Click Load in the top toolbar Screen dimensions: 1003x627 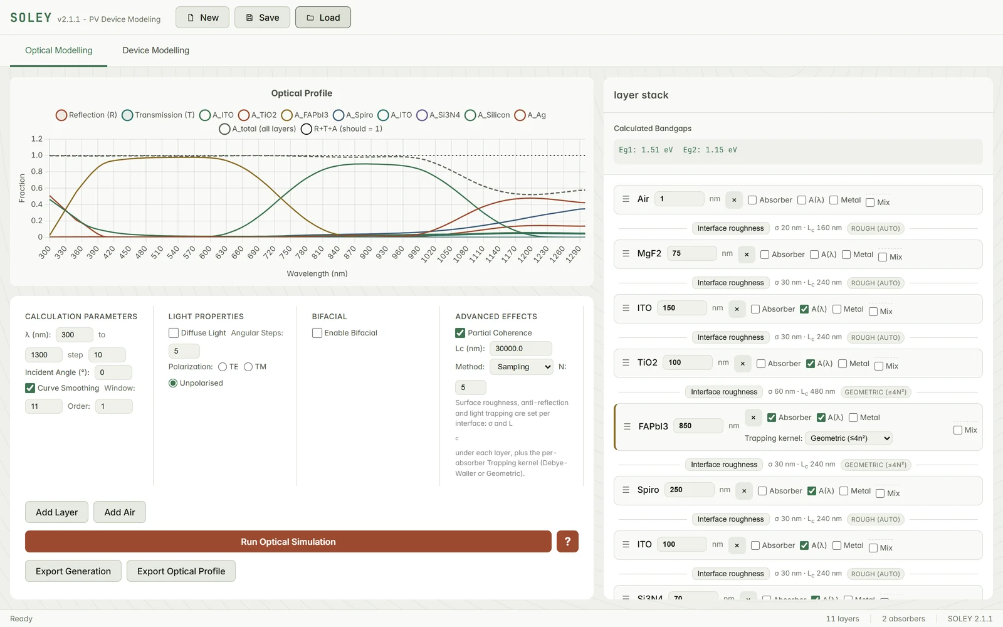click(x=323, y=18)
